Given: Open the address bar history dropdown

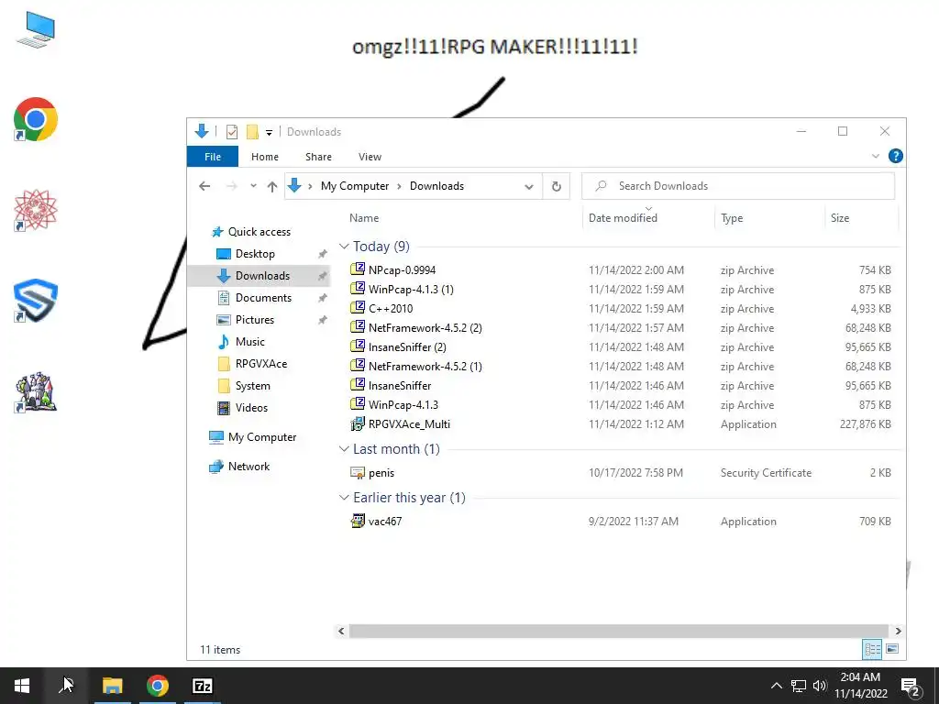Looking at the screenshot, I should coord(529,186).
